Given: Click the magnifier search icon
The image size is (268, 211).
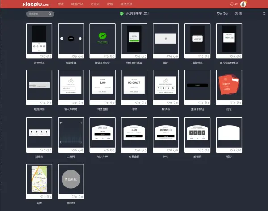Looking at the screenshot, I should pos(50,14).
